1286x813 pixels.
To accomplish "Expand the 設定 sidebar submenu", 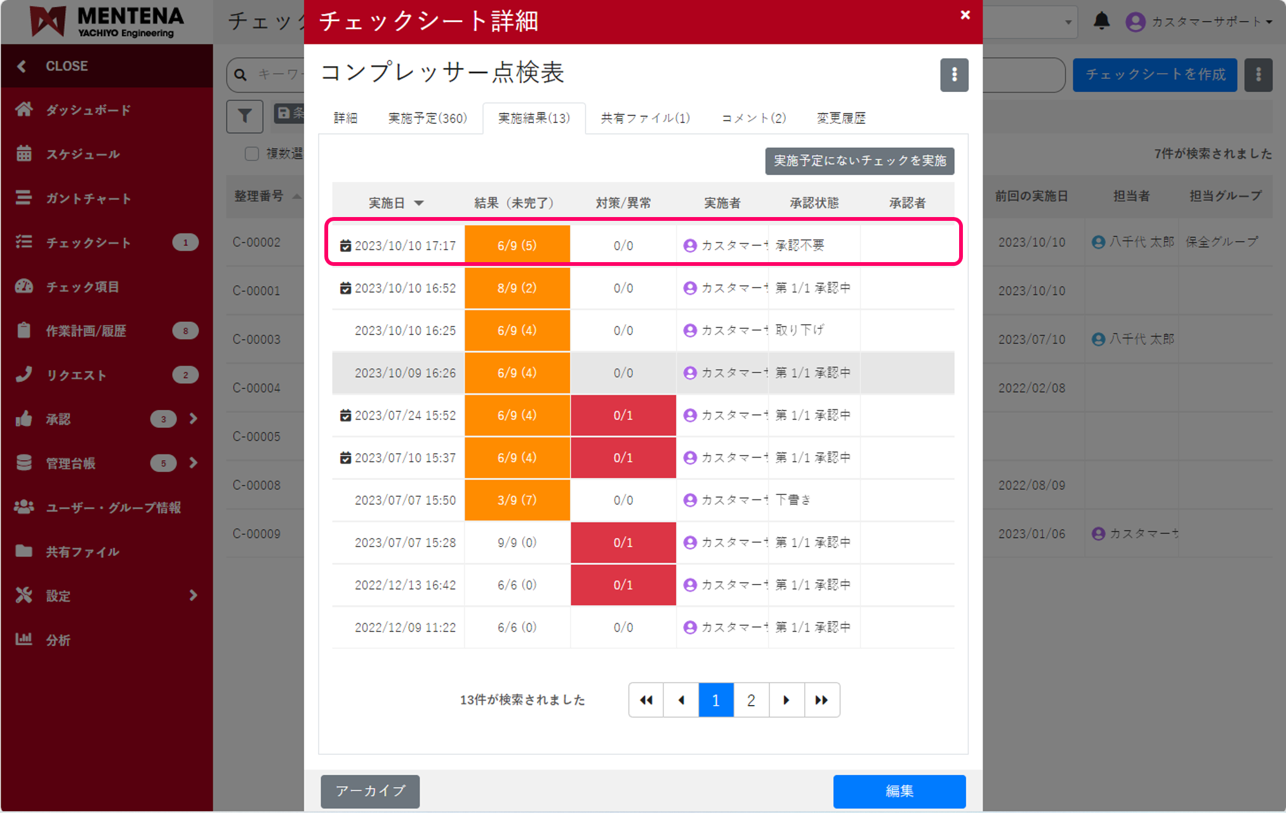I will click(x=193, y=595).
